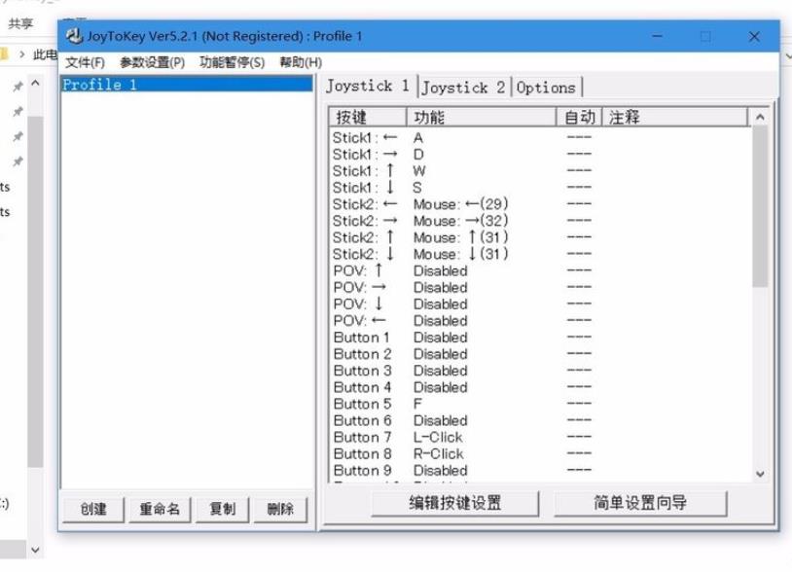
Task: Select the Stick1 → row mapped to D
Action: point(539,154)
